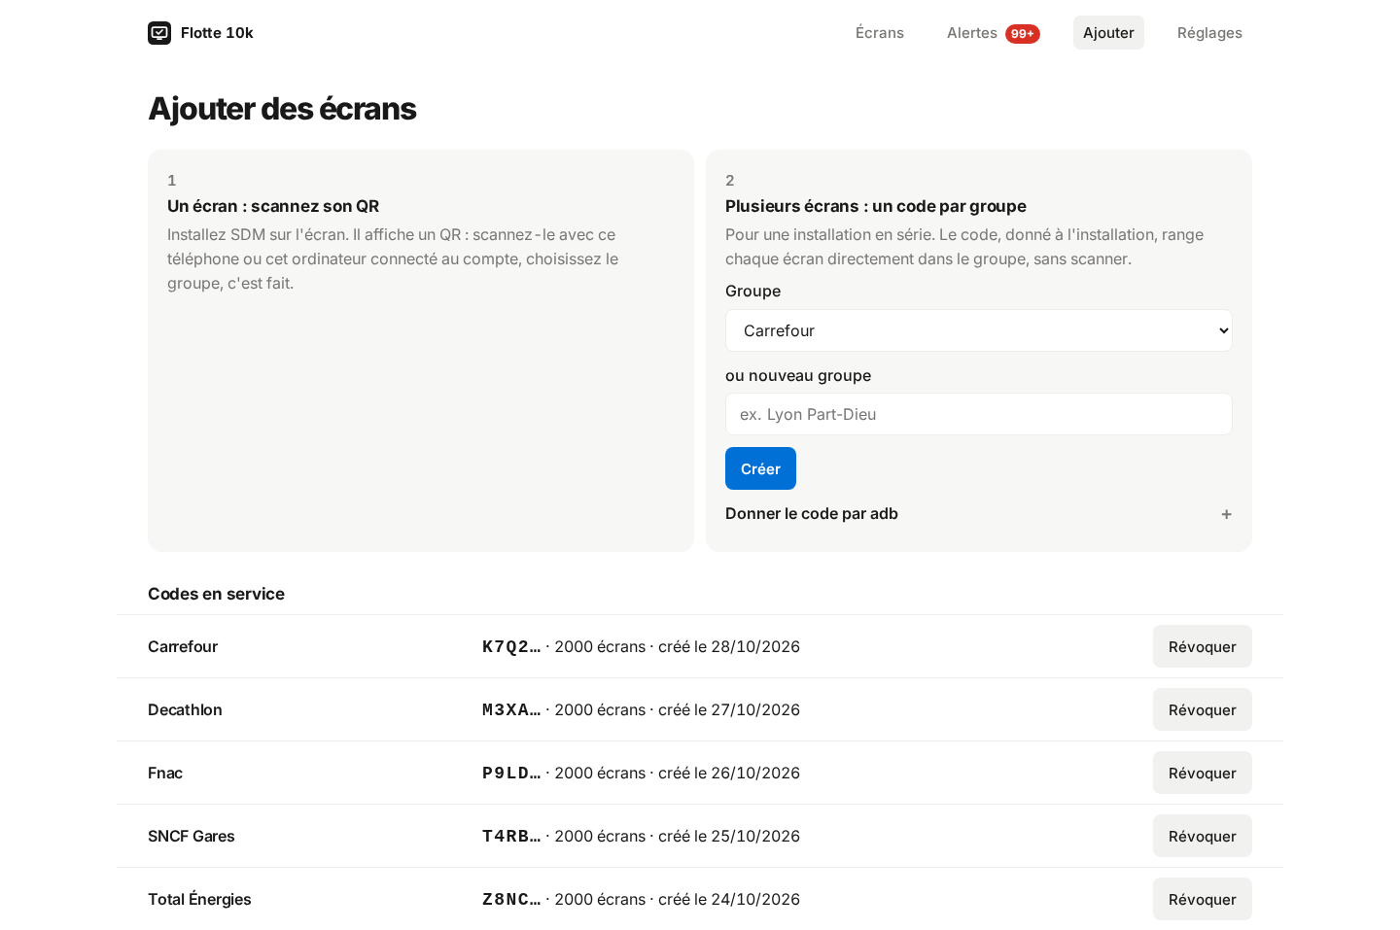
Task: Select the Carrefour row name
Action: tap(183, 646)
